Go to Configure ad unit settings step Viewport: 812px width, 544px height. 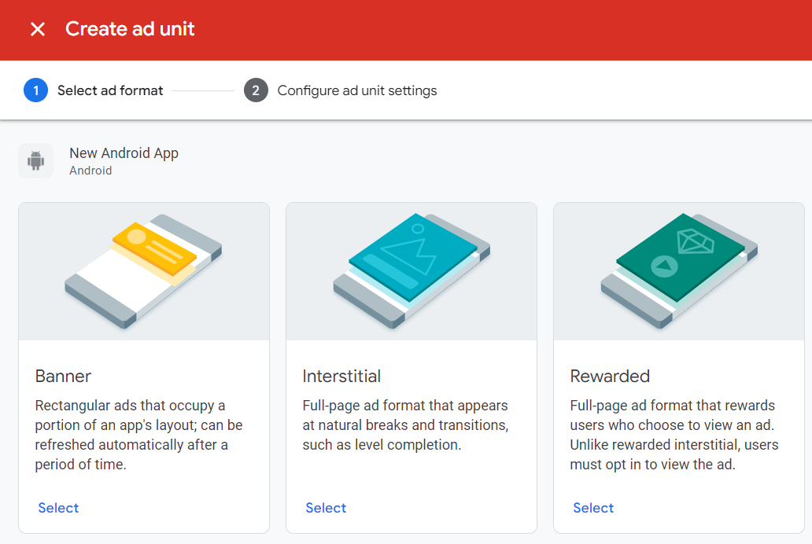point(356,90)
